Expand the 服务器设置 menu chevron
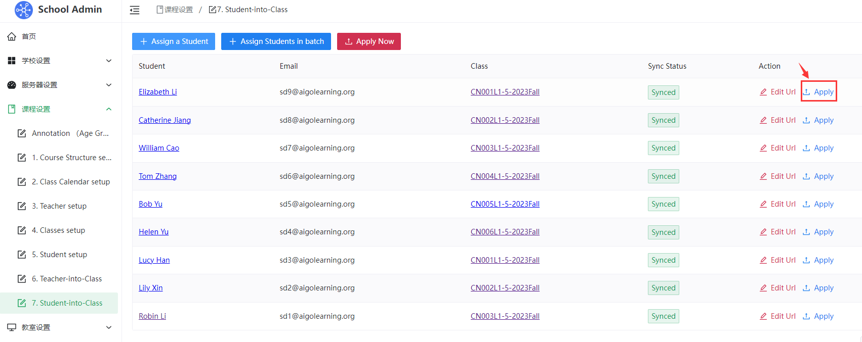This screenshot has height=342, width=862. 109,85
